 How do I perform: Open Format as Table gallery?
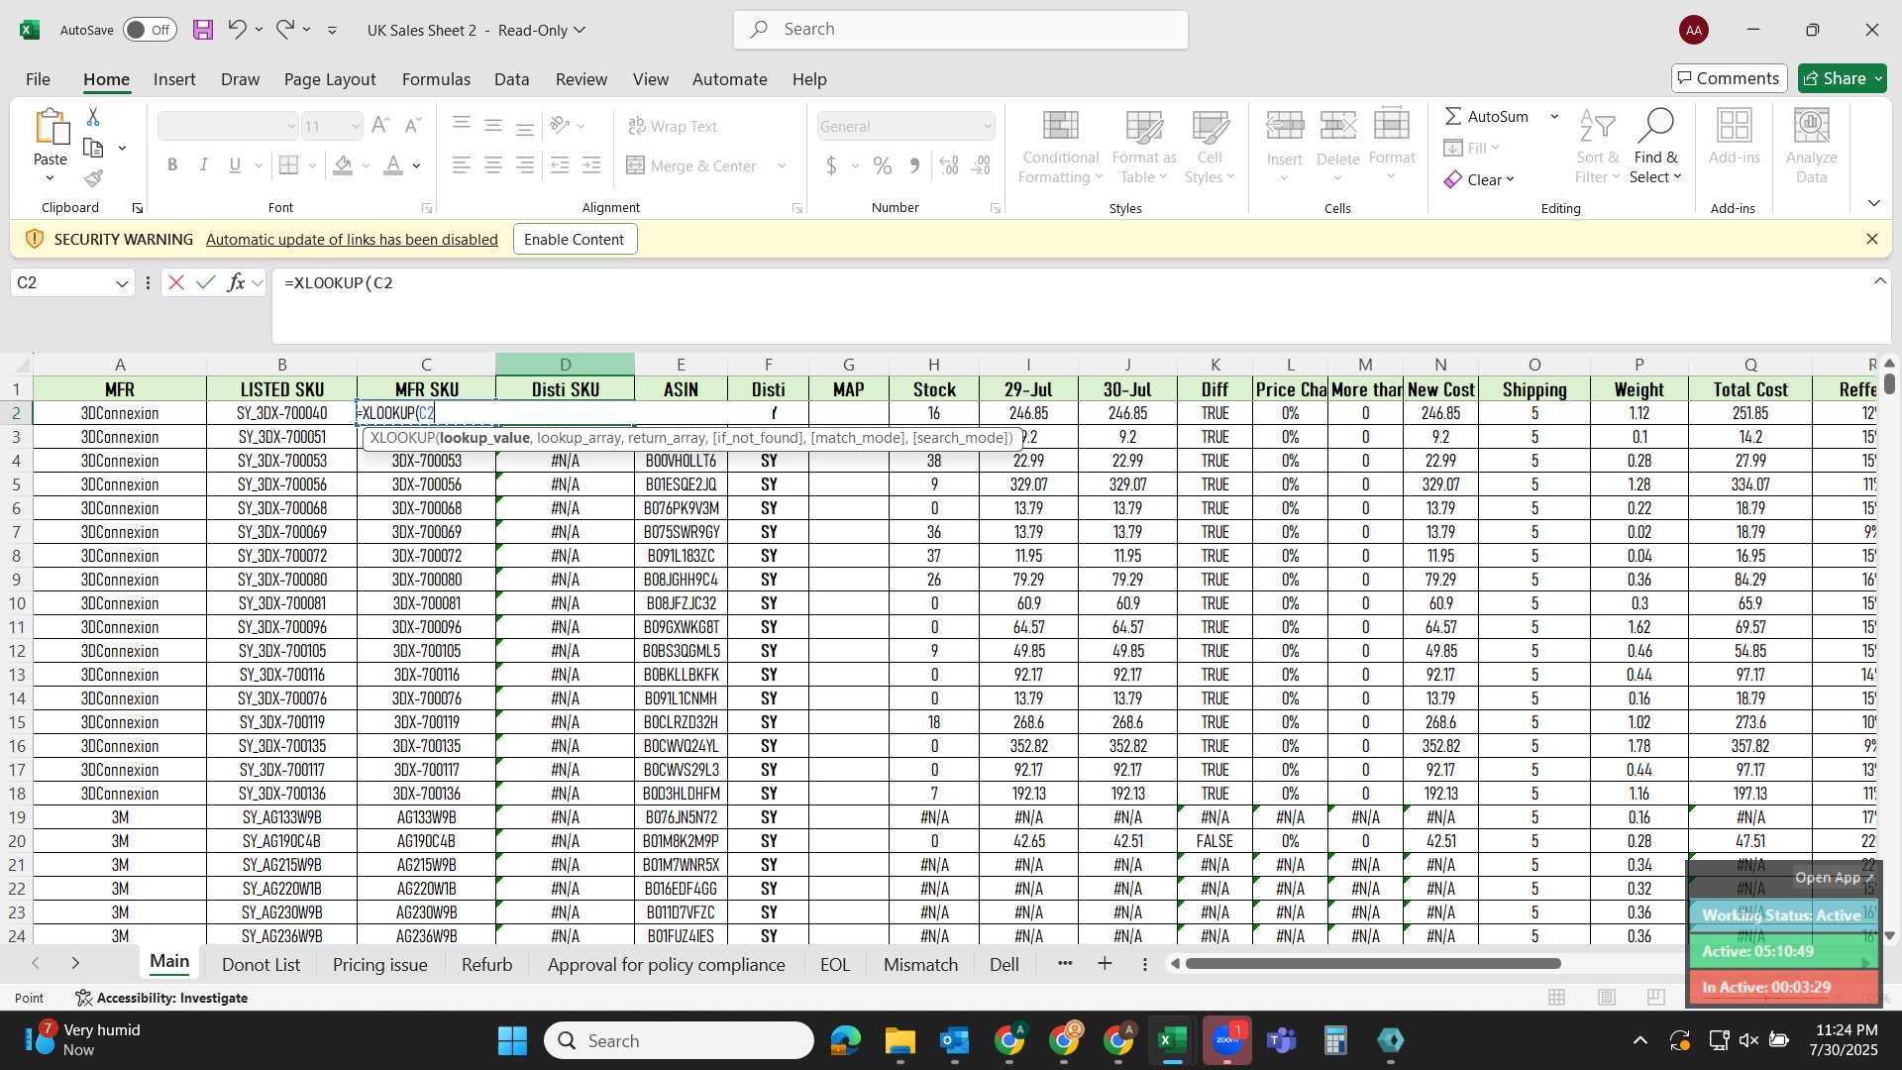tap(1143, 147)
